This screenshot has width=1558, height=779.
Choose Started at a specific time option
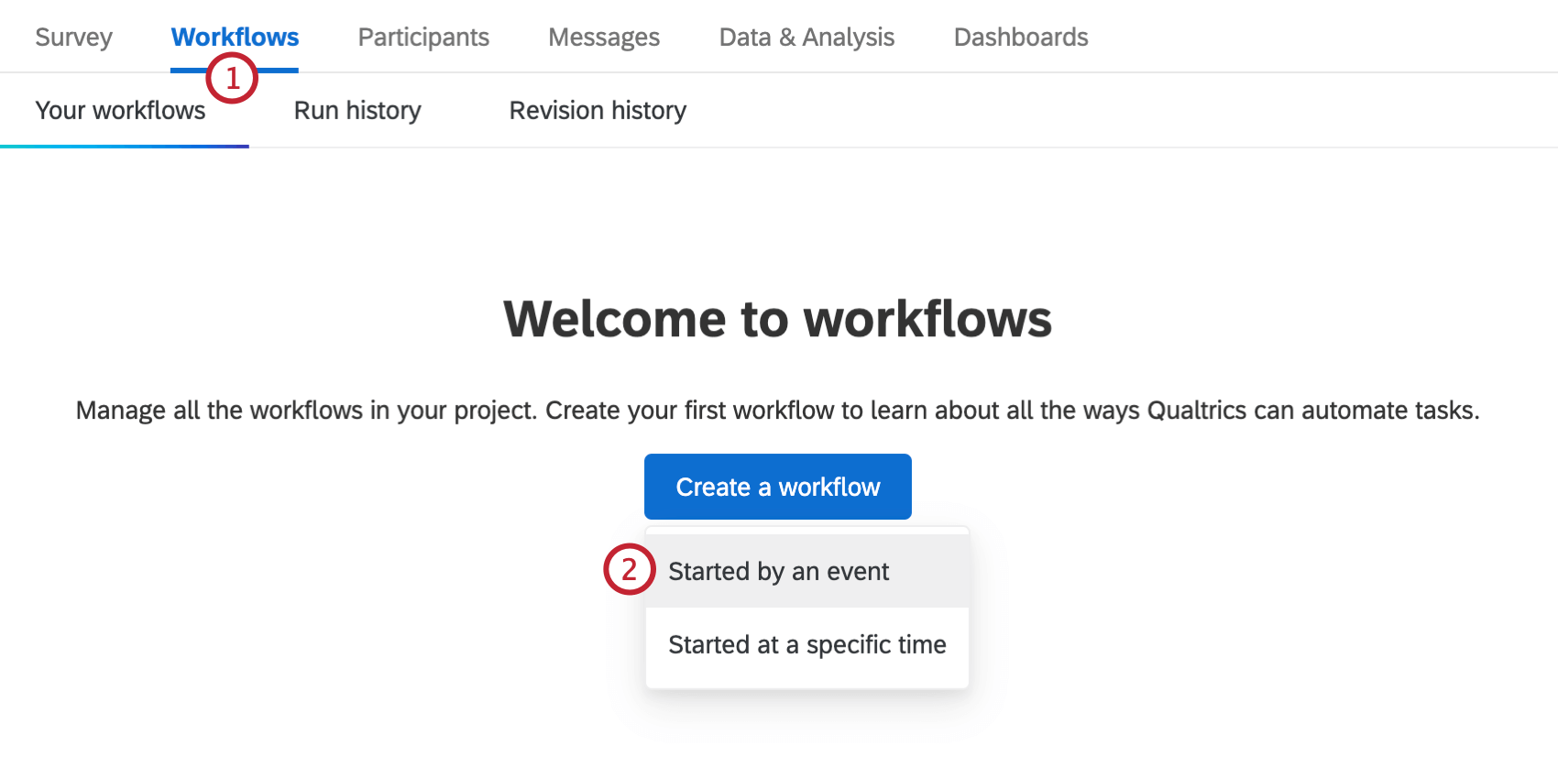[807, 644]
